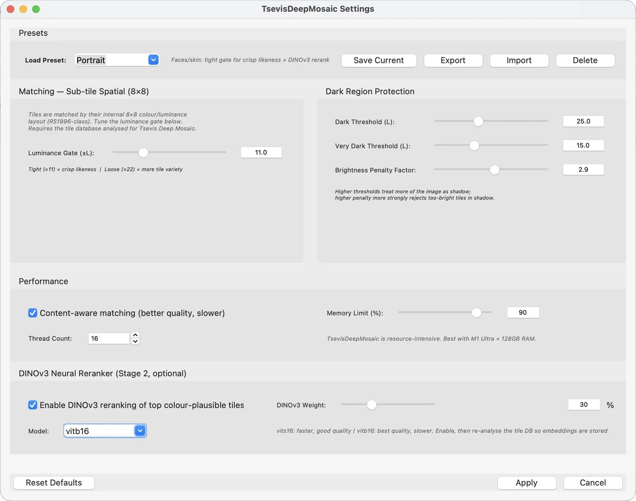636x501 pixels.
Task: Adjust the Brightness Penalty Factor slider handle
Action: pos(494,170)
